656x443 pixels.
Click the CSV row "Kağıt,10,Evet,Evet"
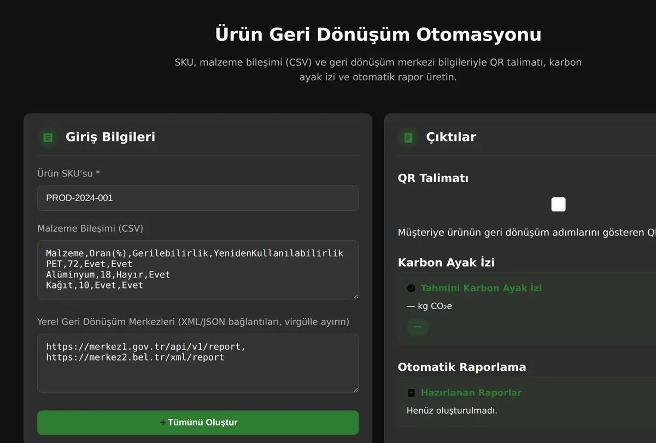95,285
